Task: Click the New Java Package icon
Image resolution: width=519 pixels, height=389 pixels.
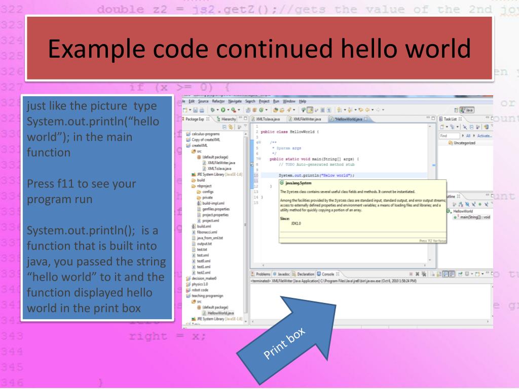Action: (x=255, y=110)
